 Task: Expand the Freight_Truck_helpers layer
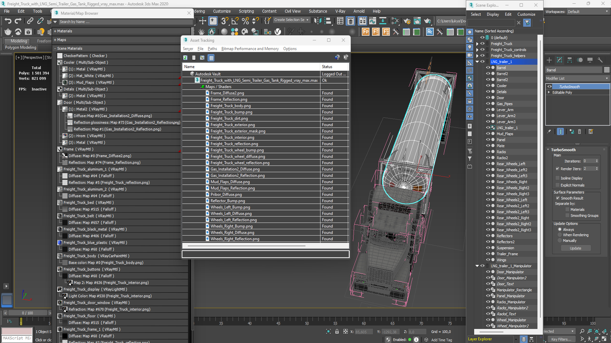pos(477,56)
